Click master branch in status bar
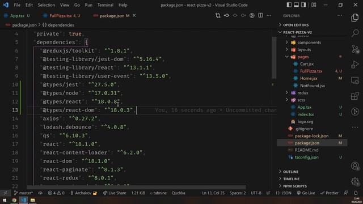Image resolution: width=363 pixels, height=204 pixels. 23,193
